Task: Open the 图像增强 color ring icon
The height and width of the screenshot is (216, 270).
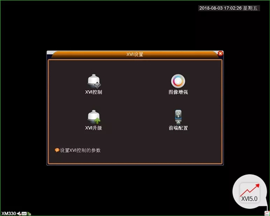Action: point(178,81)
